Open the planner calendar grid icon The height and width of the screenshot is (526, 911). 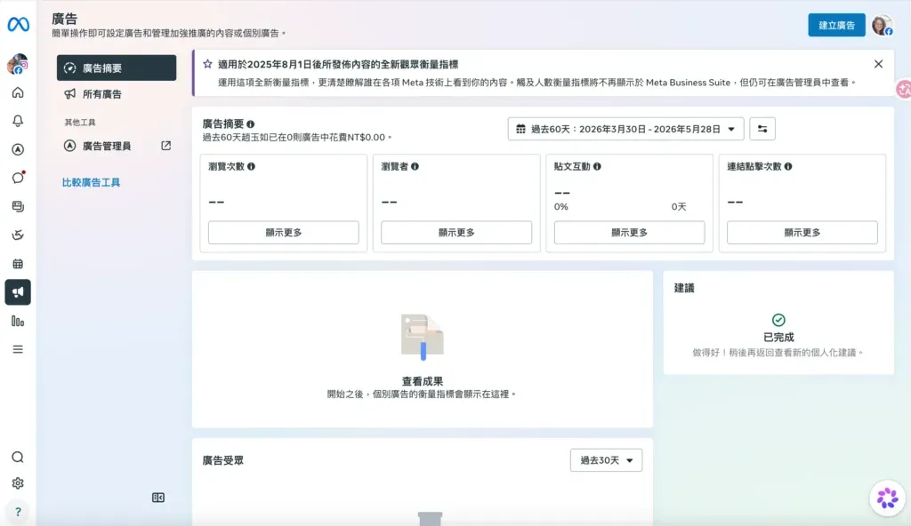tap(18, 264)
